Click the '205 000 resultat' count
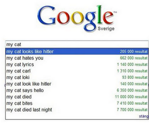This screenshot has width=149, height=125. coord(134,52)
